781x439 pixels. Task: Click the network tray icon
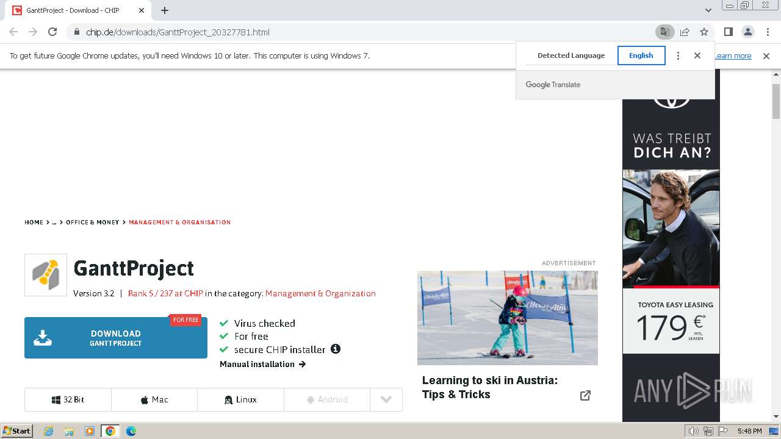pyautogui.click(x=708, y=431)
